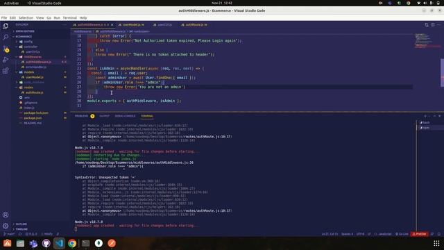Open userCtrl.js in the file tree
The height and width of the screenshot is (250, 444).
[33, 52]
